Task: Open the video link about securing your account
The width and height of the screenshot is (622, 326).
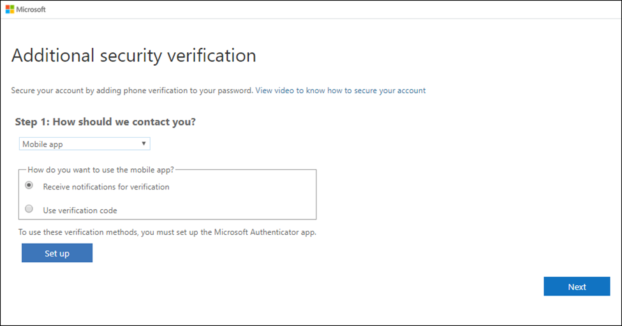Action: click(341, 91)
